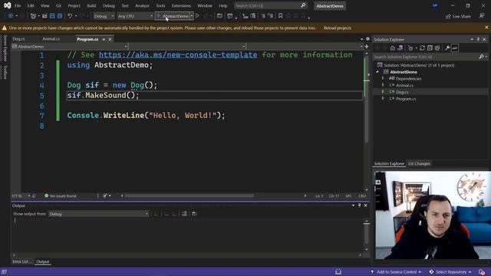Click the Save All icon
491x276 pixels.
[60, 16]
